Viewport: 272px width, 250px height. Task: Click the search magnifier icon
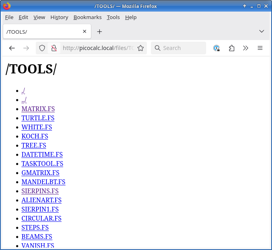pyautogui.click(x=158, y=48)
